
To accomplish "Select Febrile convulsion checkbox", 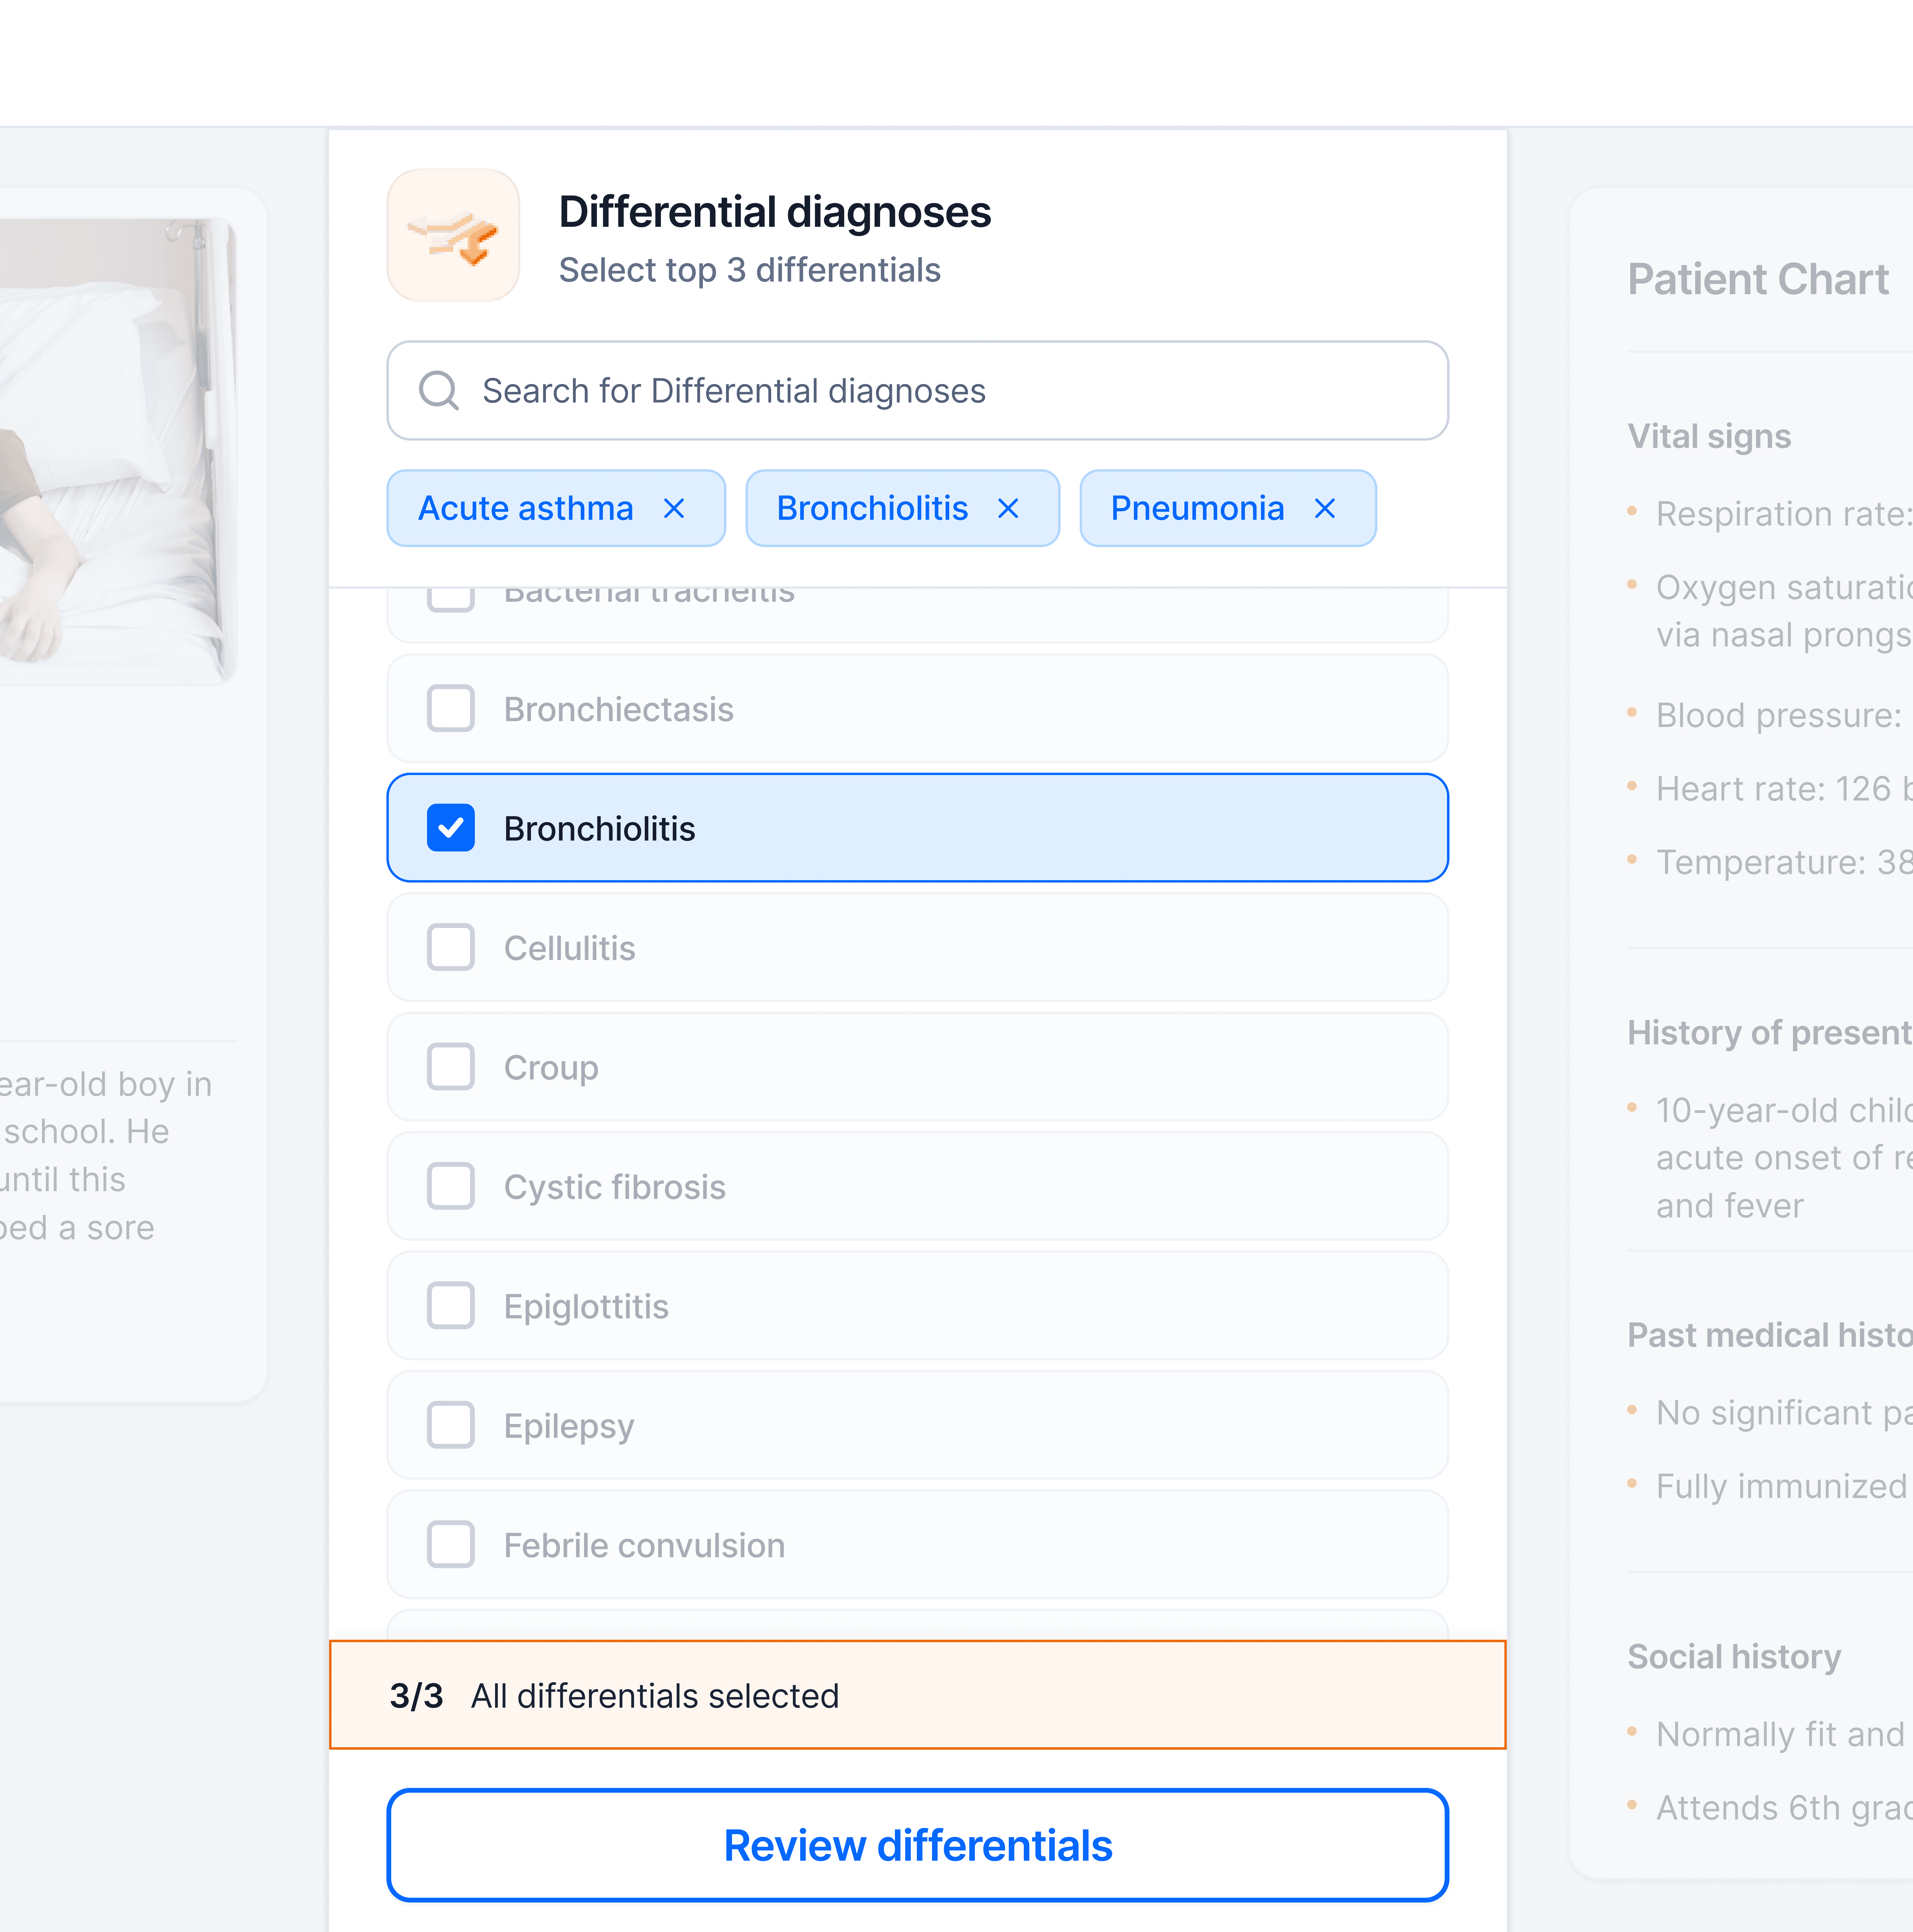I will point(451,1545).
